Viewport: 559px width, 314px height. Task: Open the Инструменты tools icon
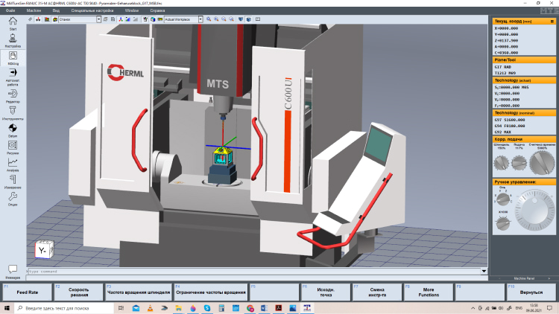[x=13, y=111]
